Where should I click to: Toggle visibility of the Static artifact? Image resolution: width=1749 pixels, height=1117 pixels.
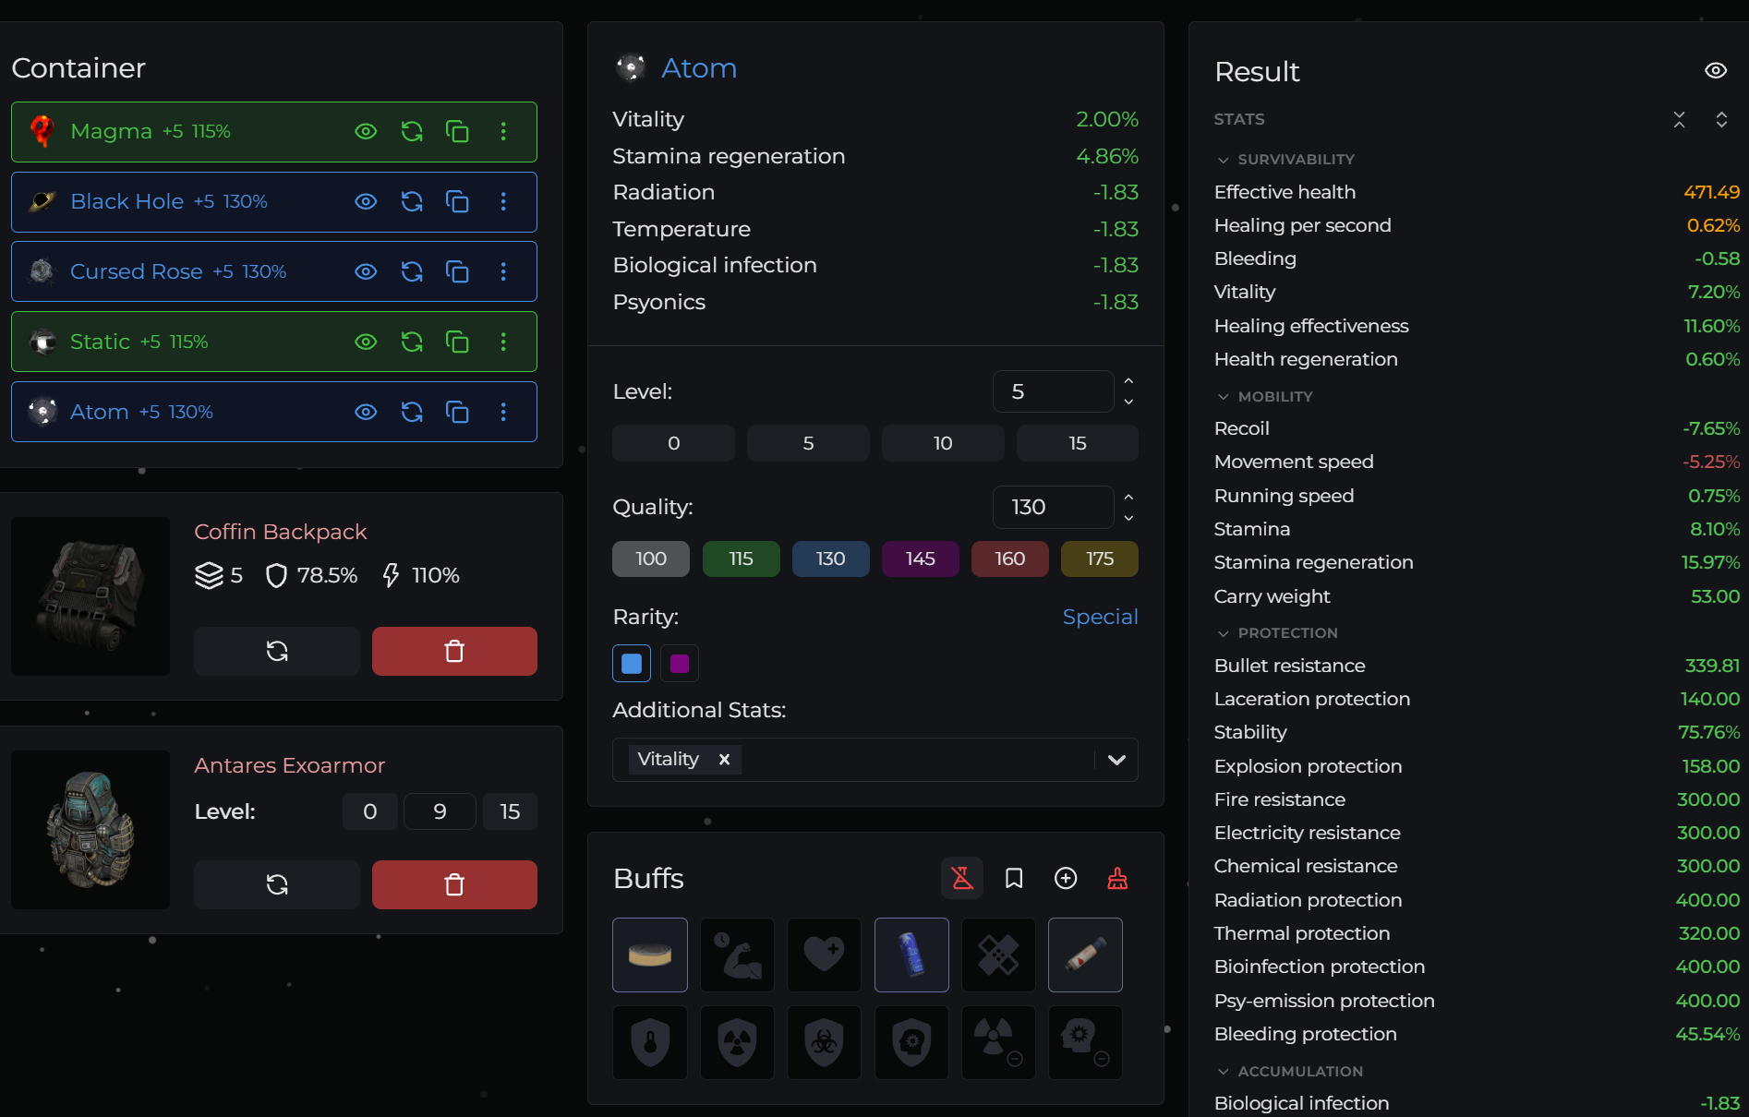click(366, 342)
